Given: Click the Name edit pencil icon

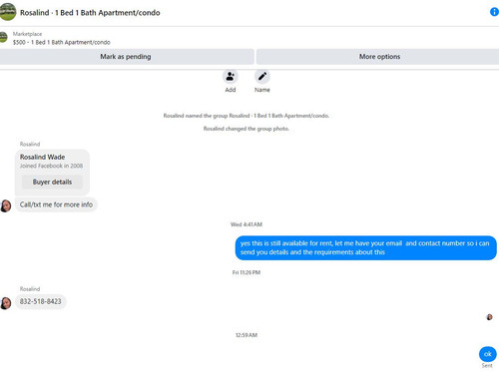Looking at the screenshot, I should click(262, 77).
